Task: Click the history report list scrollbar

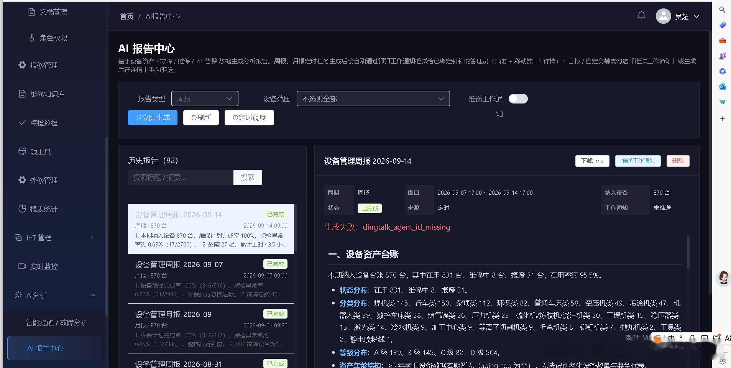Action: tap(295, 228)
